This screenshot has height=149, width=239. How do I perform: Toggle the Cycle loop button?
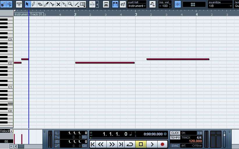click(130, 144)
